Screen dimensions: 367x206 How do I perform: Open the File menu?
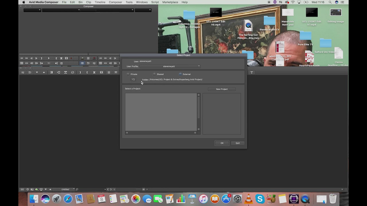(x=64, y=2)
